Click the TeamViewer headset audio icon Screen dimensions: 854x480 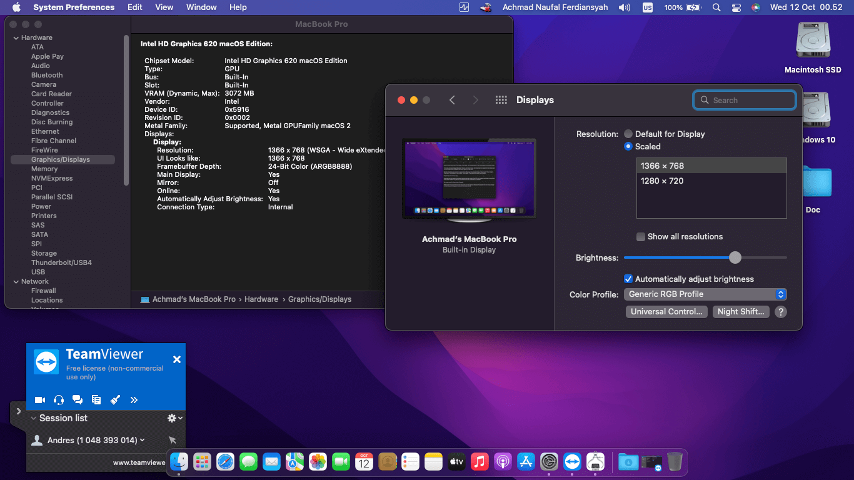click(x=59, y=400)
